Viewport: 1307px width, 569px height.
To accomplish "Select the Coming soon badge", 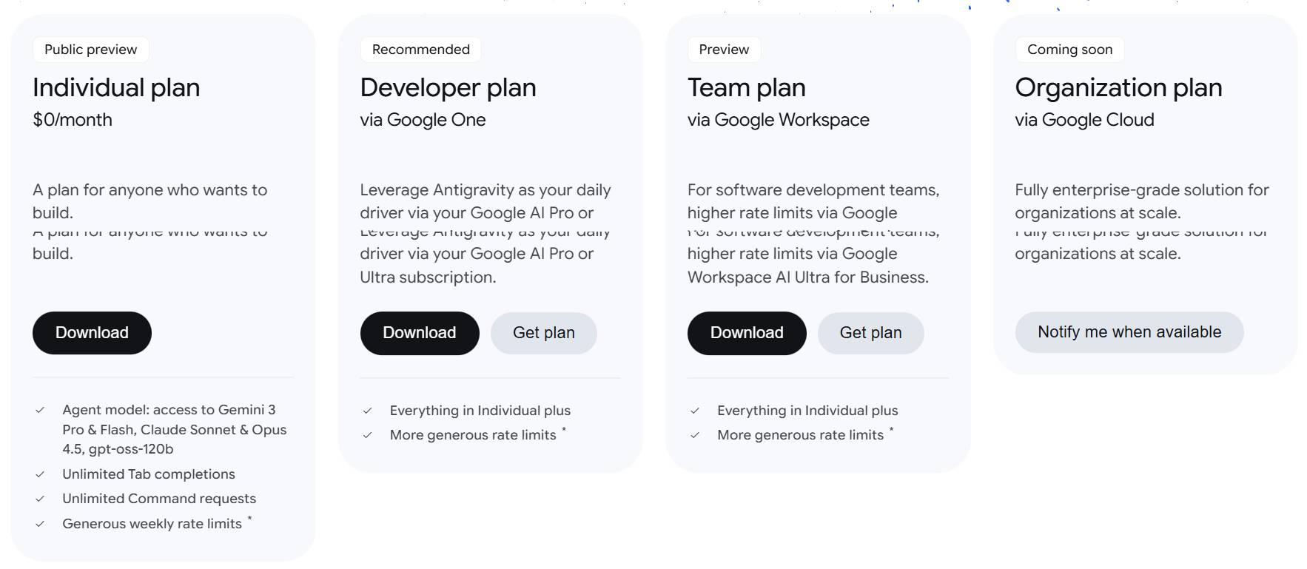I will (x=1070, y=50).
